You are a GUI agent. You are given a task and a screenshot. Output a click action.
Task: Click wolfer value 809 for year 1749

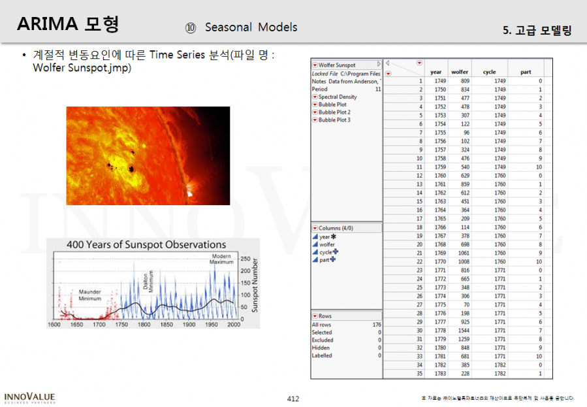465,81
